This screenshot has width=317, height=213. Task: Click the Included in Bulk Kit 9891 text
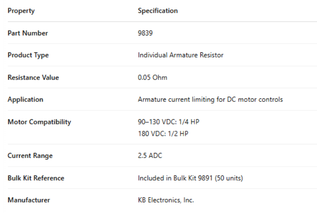[x=190, y=178]
